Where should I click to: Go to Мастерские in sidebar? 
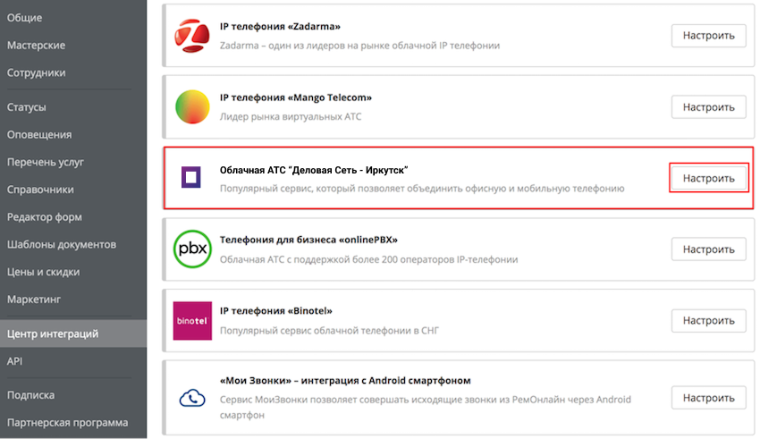pos(36,46)
